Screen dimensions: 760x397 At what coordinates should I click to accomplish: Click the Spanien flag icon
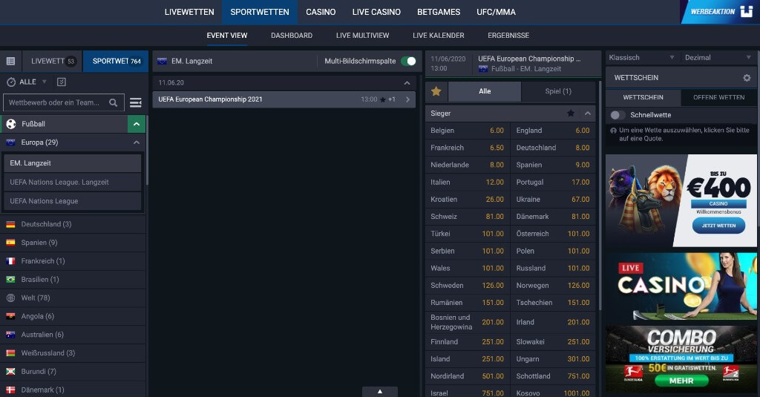10,243
